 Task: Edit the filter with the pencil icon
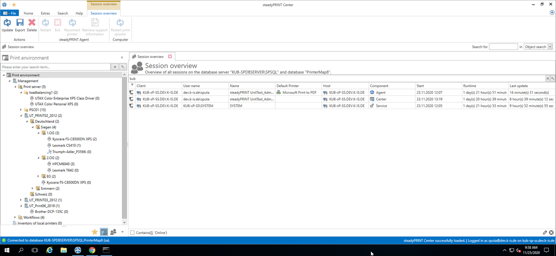coord(545,232)
